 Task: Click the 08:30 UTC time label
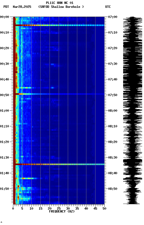coord(112,158)
